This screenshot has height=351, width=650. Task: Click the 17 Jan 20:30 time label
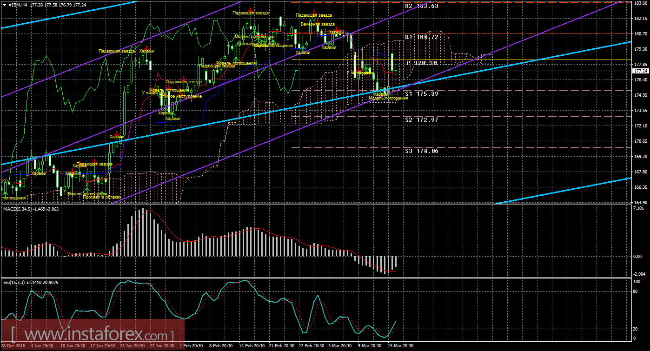pyautogui.click(x=103, y=346)
